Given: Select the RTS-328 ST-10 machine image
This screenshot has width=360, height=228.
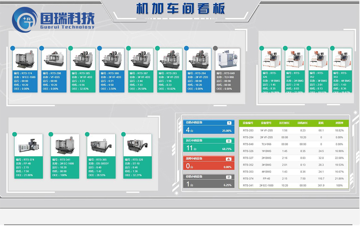Looking at the screenshot, I should 137,145.
